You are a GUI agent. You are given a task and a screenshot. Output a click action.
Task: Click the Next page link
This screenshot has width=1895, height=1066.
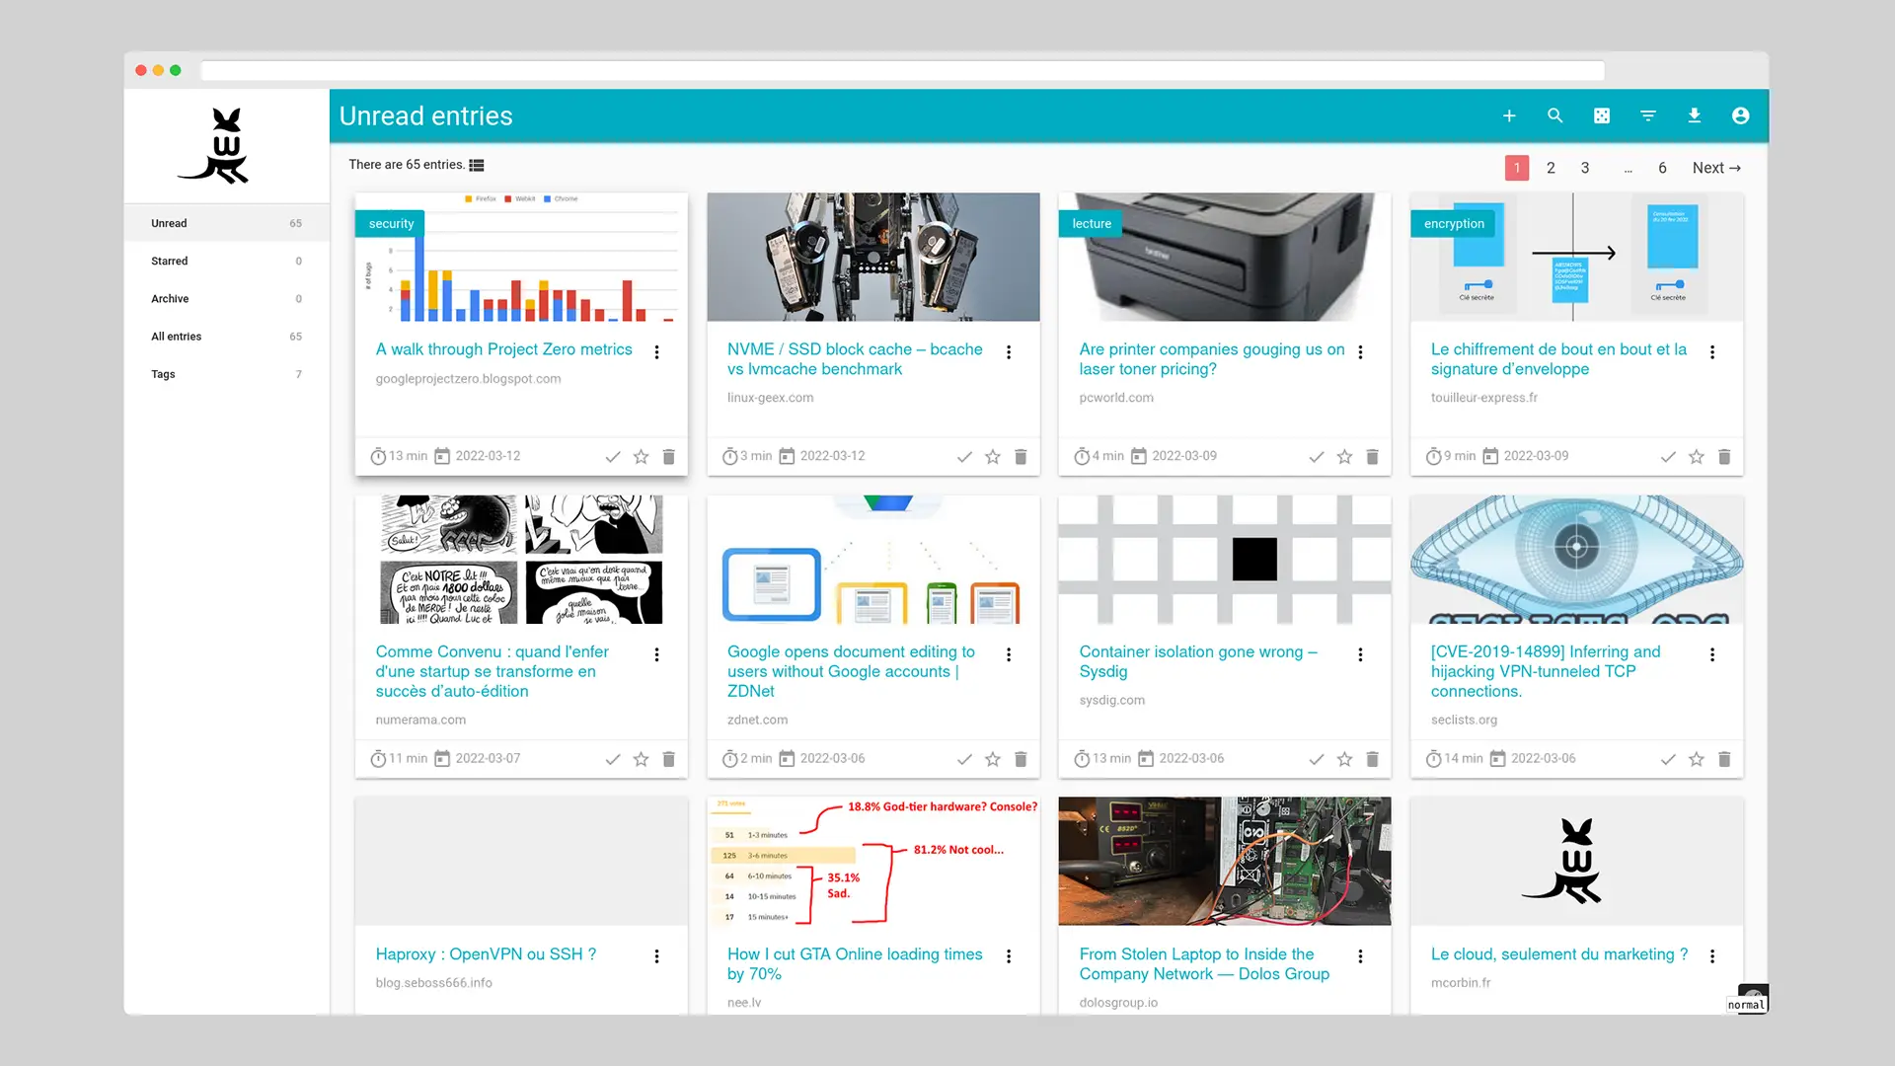1716,168
